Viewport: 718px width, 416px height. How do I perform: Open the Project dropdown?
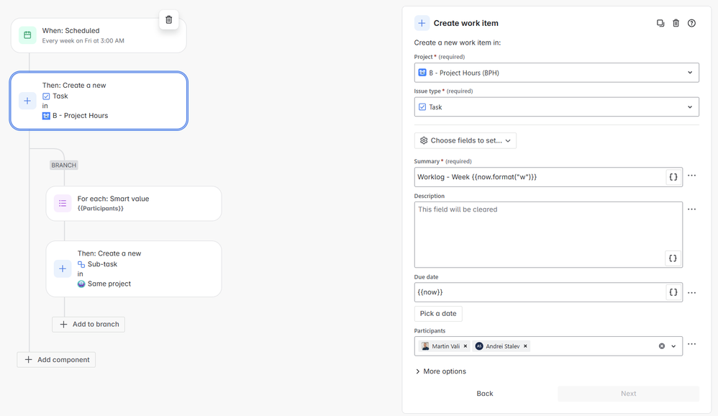[556, 73]
